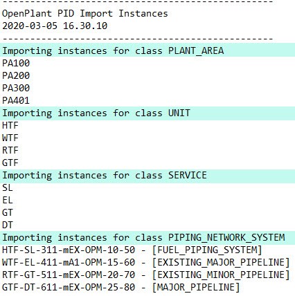Select the GTF-DT-611 MAJOR_PIPELINE line
295x296 pixels.
(121, 287)
